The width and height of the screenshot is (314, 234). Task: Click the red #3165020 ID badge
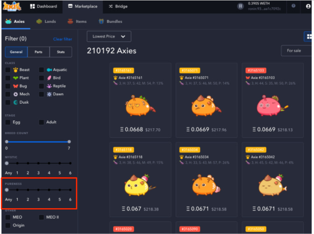point(123,229)
